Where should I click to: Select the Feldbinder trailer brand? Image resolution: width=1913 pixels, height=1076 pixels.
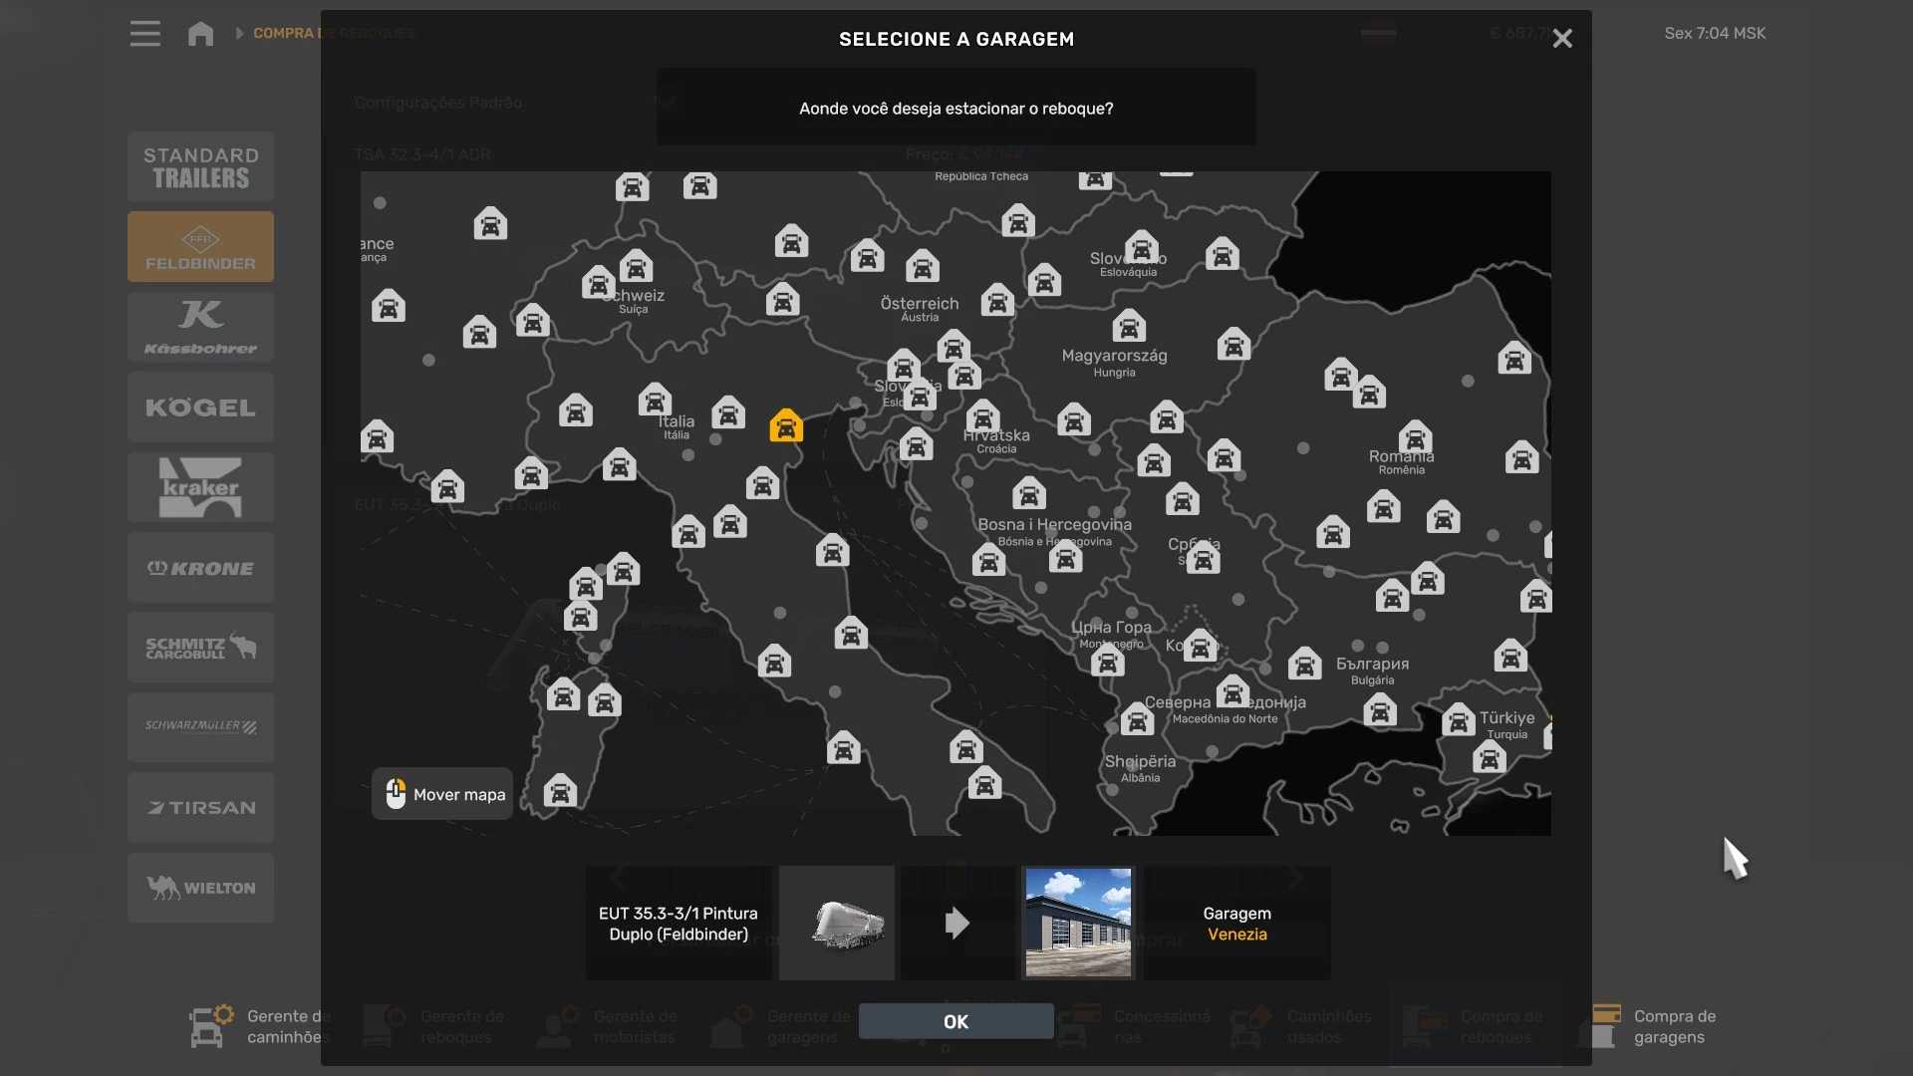click(200, 247)
